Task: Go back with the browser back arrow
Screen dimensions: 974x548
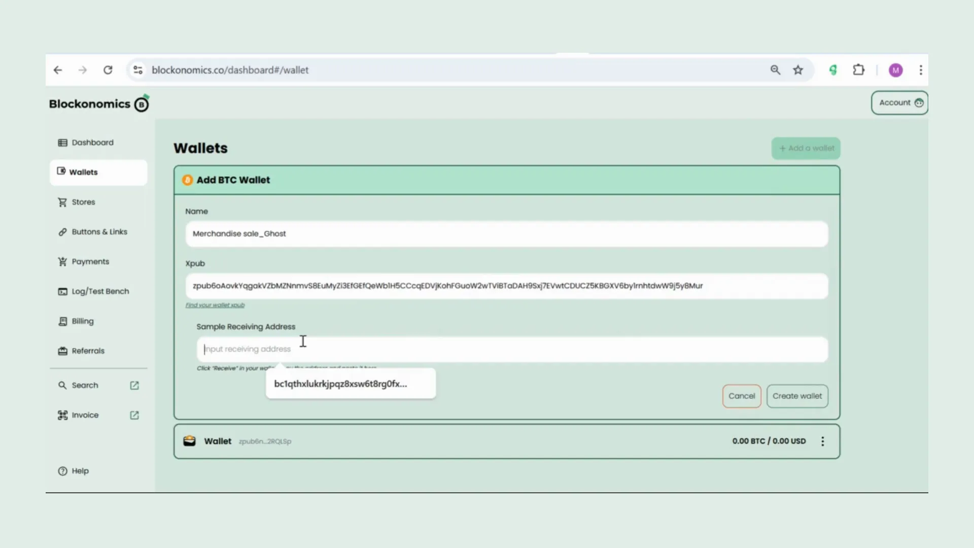Action: click(x=58, y=70)
